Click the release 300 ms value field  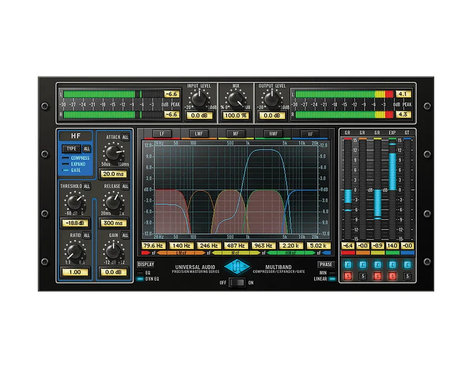(114, 223)
